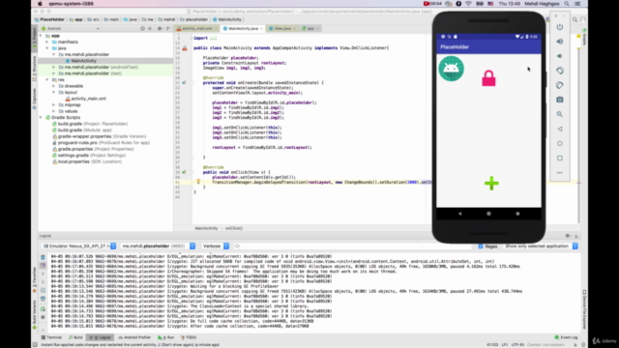The height and width of the screenshot is (348, 619).
Task: Open the Android Profiler tab
Action: point(134,337)
